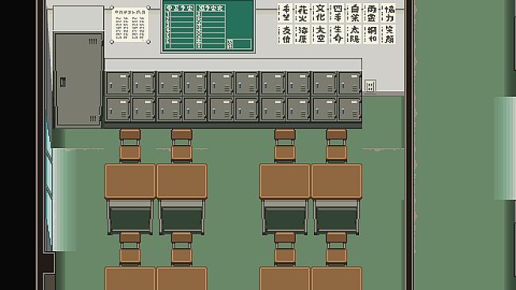Open the tall gray storage cabinet

(78, 79)
